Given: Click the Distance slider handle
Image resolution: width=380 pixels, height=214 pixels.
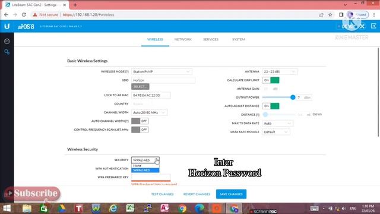Looking at the screenshot, I should (265, 115).
